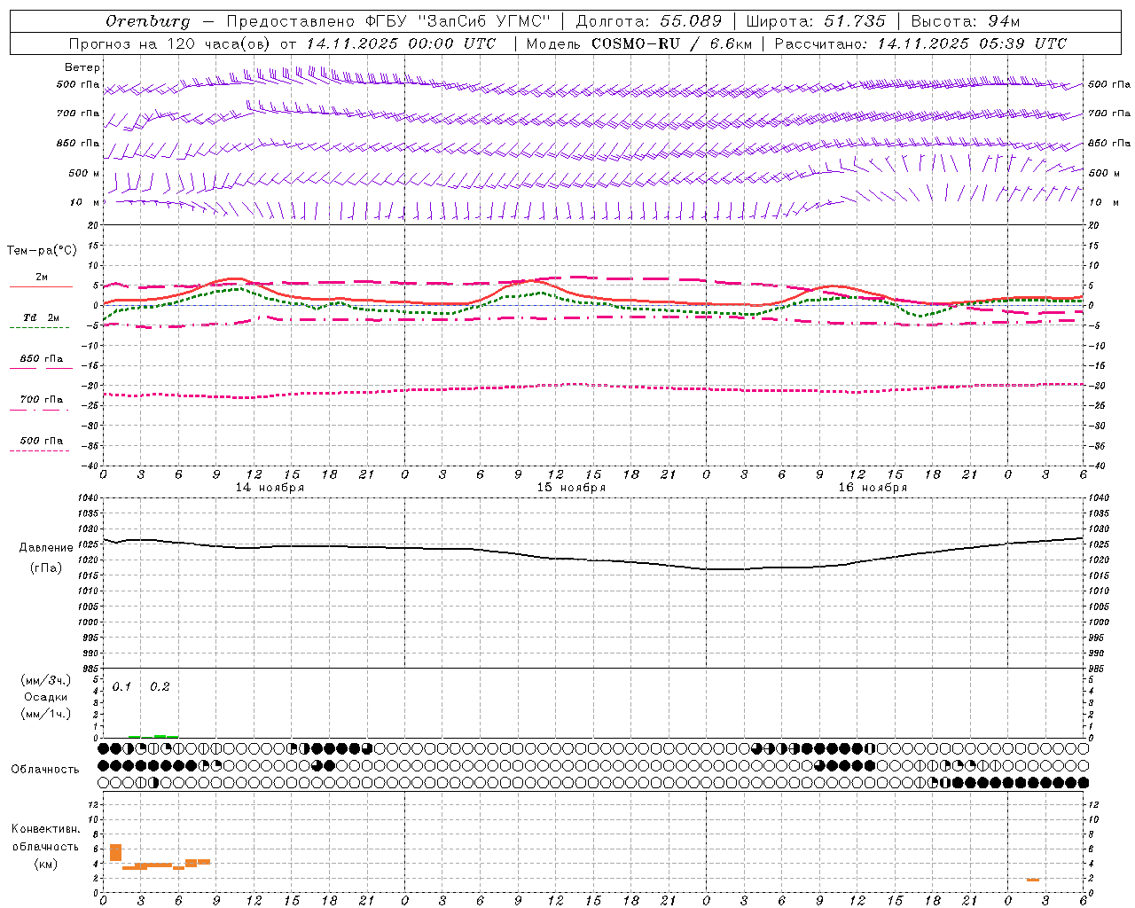Click the "Ветер" wind panel label
The height and width of the screenshot is (908, 1135).
[x=82, y=67]
